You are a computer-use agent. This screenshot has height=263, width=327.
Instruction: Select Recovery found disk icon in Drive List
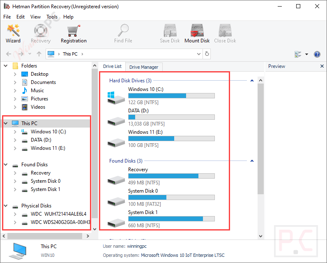click(x=116, y=180)
